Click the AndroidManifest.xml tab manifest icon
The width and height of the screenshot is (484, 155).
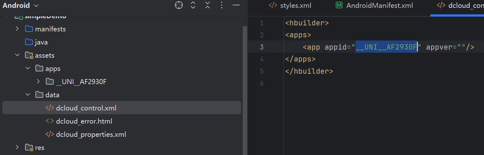point(339,5)
